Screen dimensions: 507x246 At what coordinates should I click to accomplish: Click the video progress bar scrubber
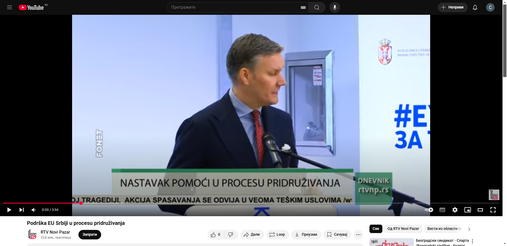click(x=81, y=203)
